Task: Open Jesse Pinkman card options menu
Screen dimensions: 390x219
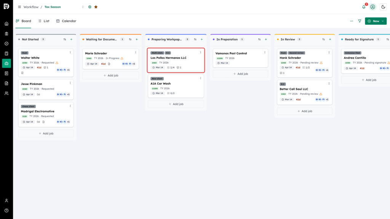Action: pyautogui.click(x=70, y=83)
